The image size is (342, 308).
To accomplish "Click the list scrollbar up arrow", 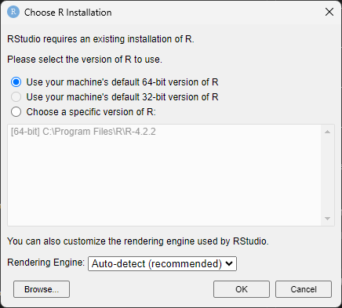I will [x=327, y=132].
